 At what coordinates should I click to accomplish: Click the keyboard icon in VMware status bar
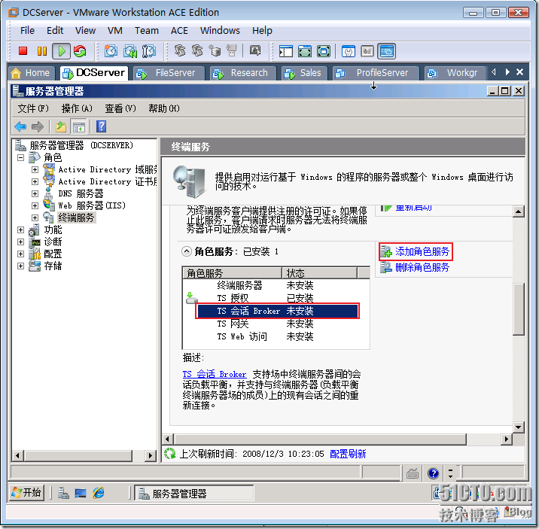[x=413, y=474]
